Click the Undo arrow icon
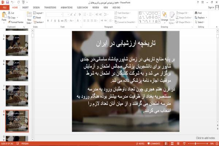219x146 pixels. 12,2
